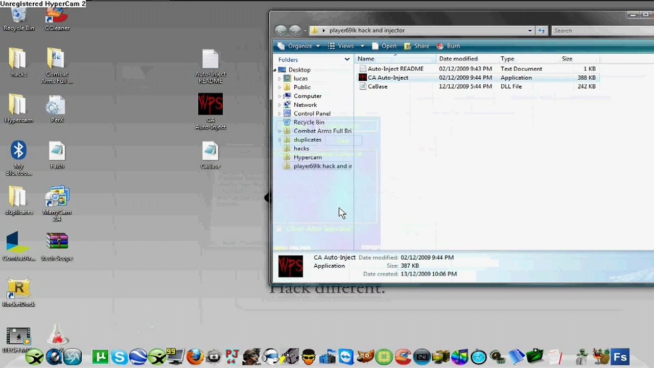Click the Fs icon in the dock
Image resolution: width=654 pixels, height=368 pixels.
(620, 357)
